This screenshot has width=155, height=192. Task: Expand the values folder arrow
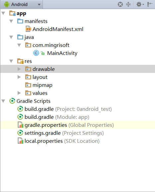pyautogui.click(x=19, y=93)
